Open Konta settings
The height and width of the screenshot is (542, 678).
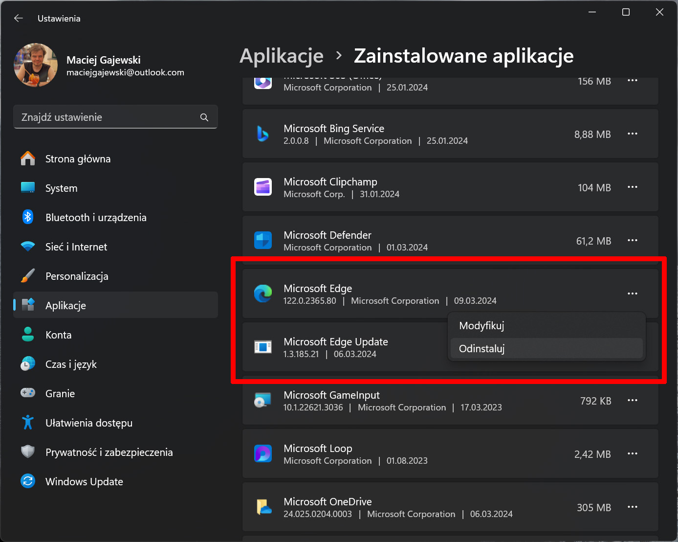(115, 335)
